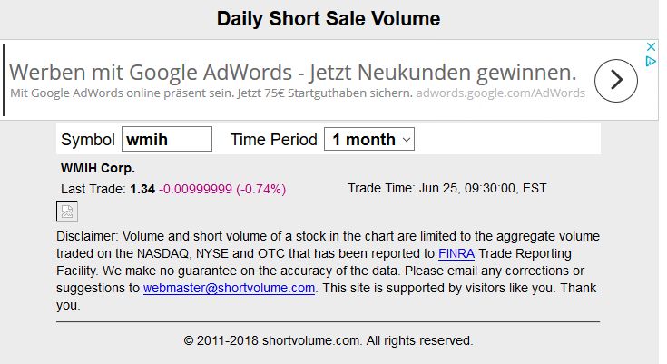Screen dimensions: 667x364
Task: Click the Daily Short Sale Volume heading
Action: [x=328, y=19]
